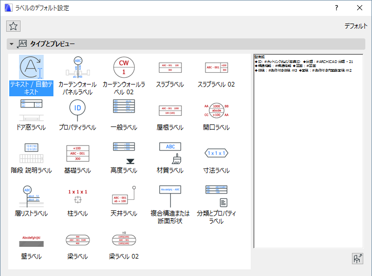The image size is (372, 276).
Task: Choose 材質ラベル with brush icon
Action: click(170, 158)
